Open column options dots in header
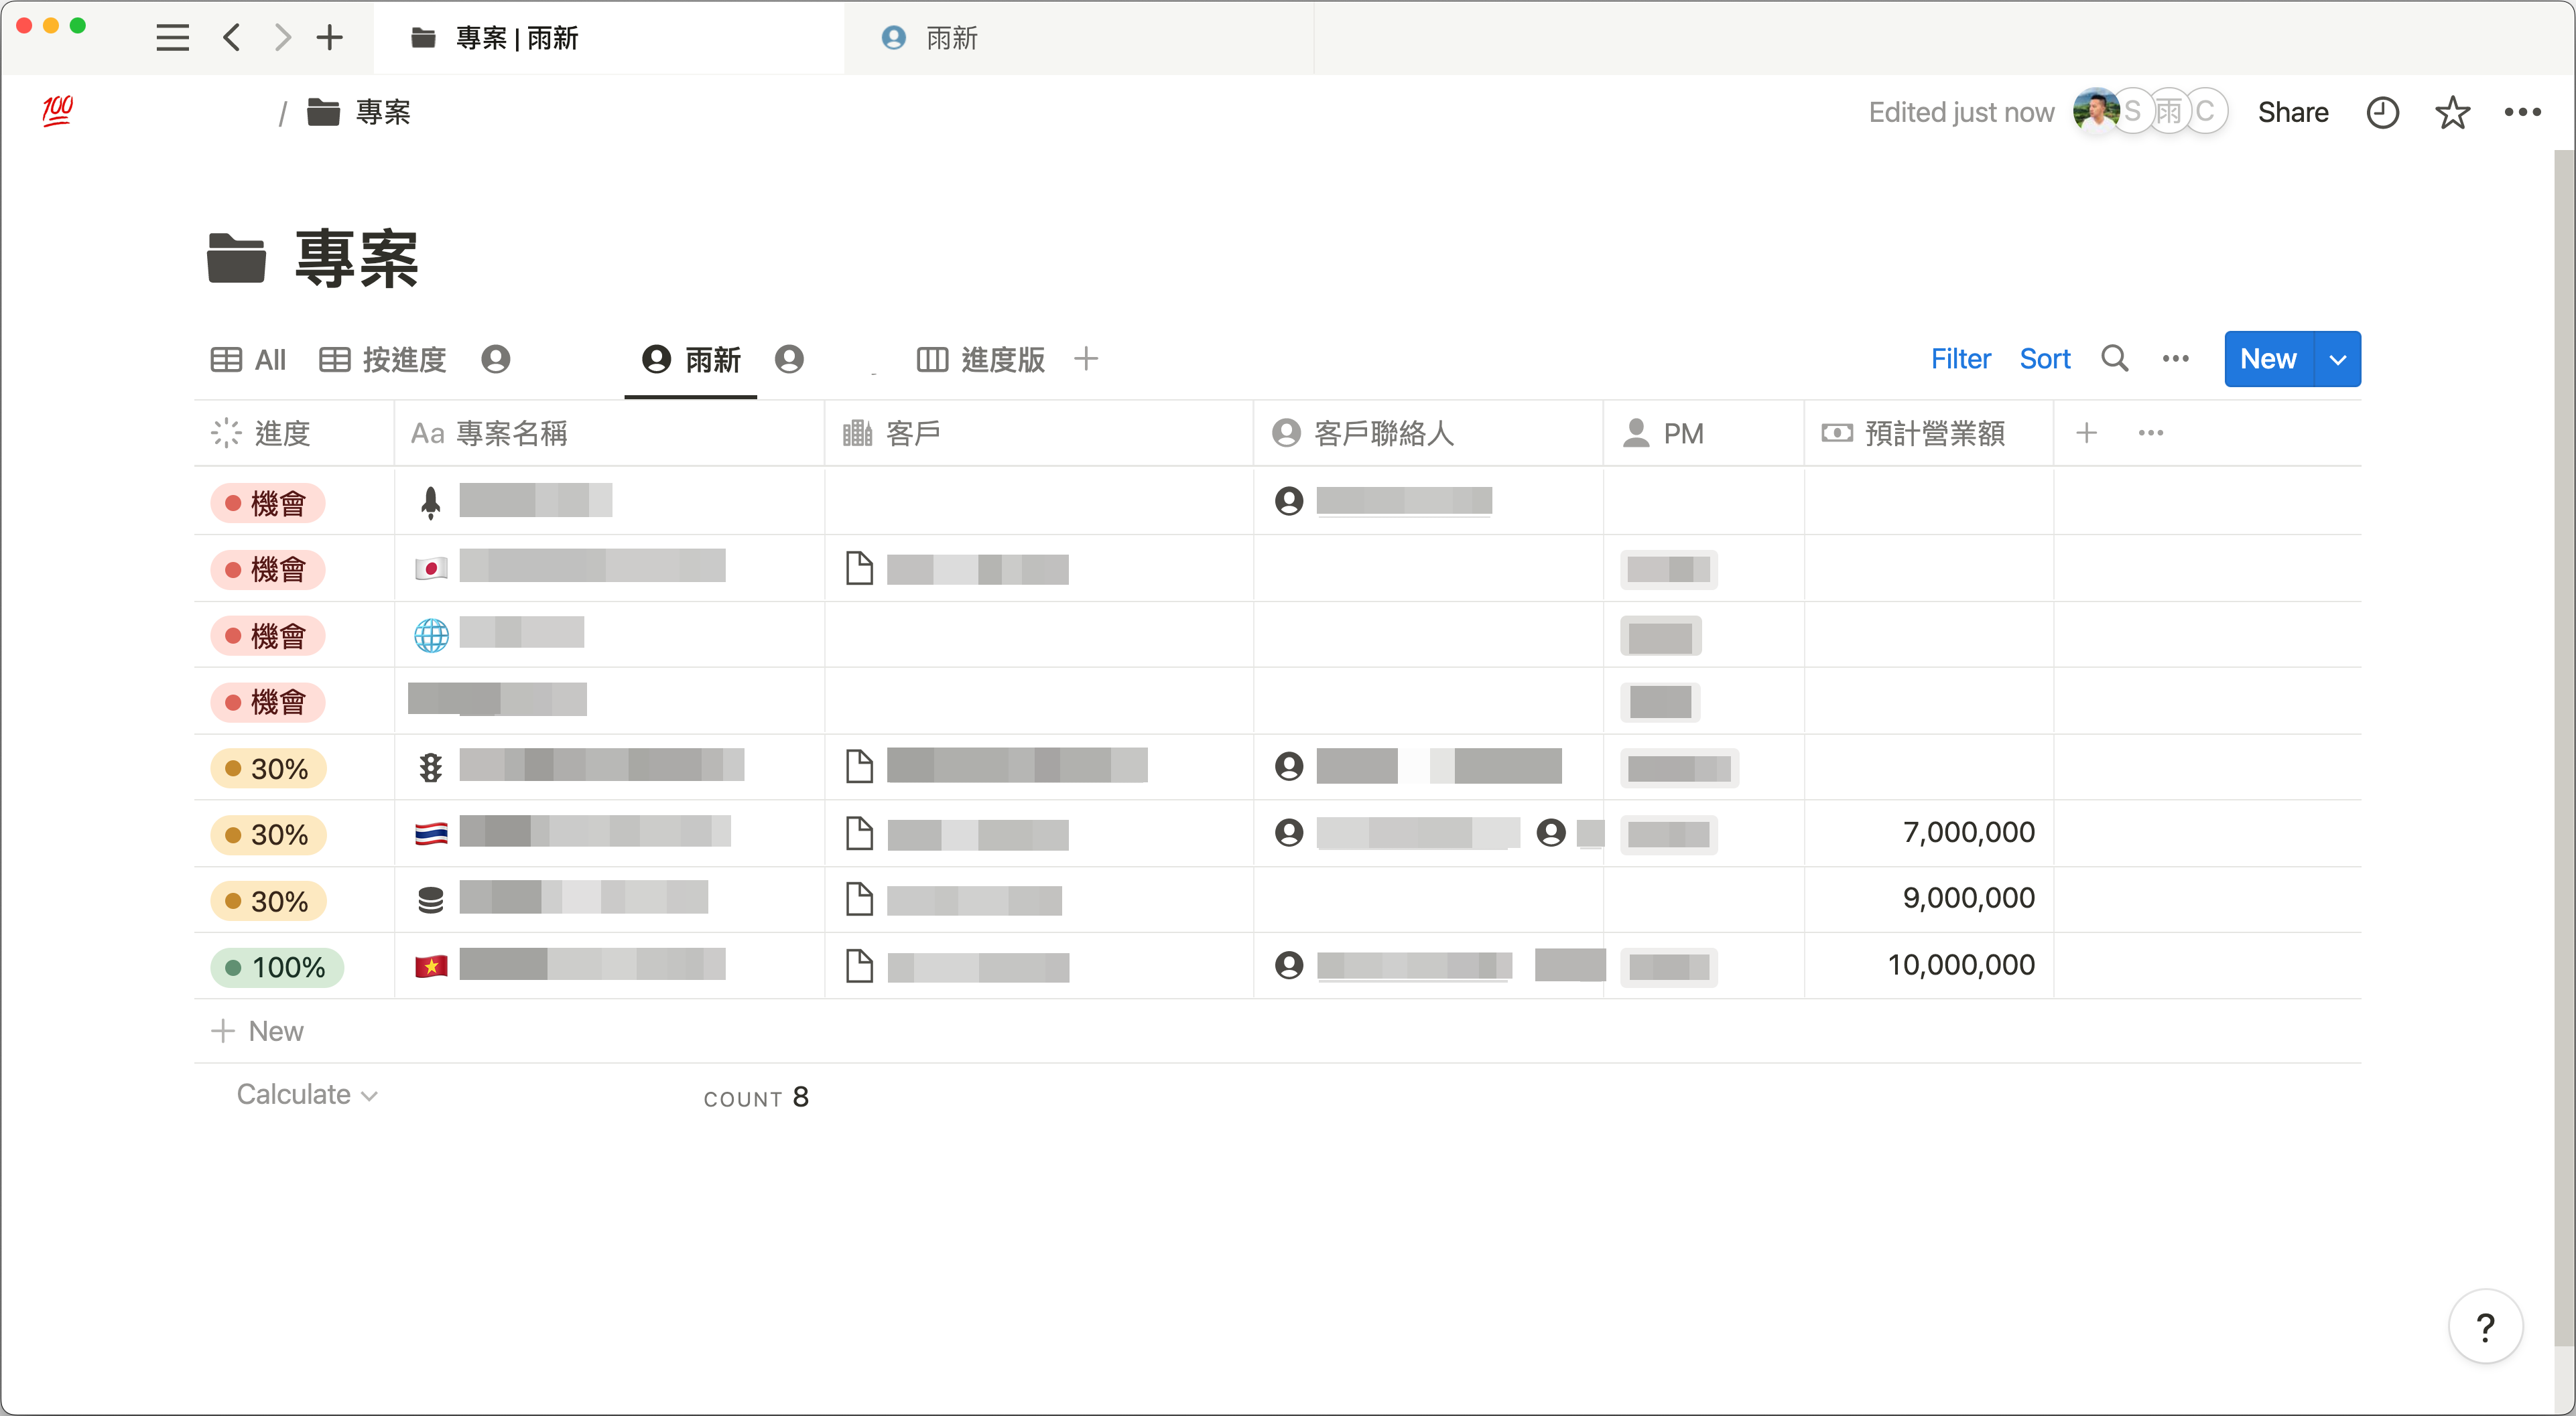 (2151, 433)
